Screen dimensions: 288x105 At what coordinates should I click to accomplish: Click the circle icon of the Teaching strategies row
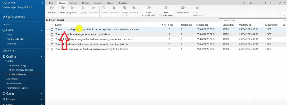(x=52, y=39)
